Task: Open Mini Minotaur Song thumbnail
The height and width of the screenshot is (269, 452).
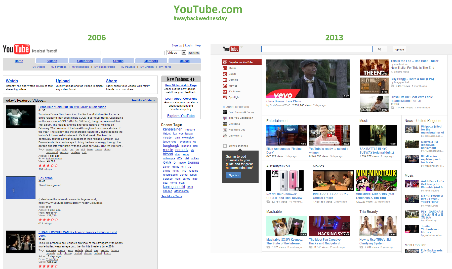Action: click(376, 181)
